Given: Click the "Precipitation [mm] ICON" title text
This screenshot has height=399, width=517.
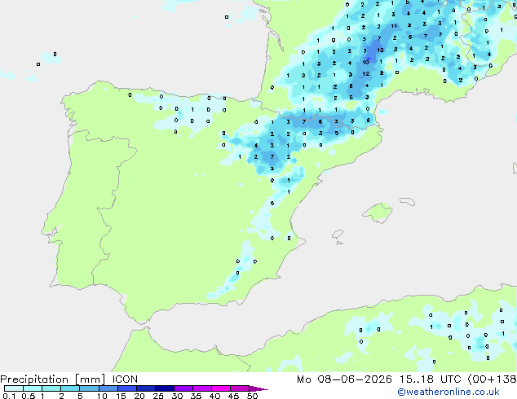Looking at the screenshot, I should 69,379.
